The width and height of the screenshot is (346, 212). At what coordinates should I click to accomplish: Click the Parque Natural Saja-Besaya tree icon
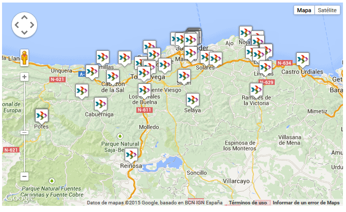point(120,136)
